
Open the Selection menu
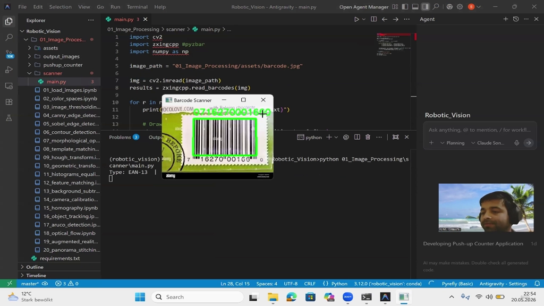61,6
